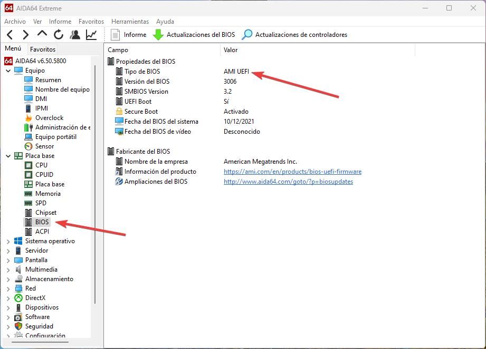Open the Ver menu

click(x=37, y=22)
